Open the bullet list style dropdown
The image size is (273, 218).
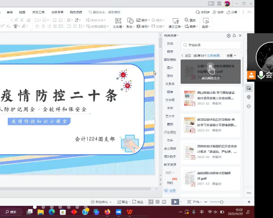(x=40, y=20)
